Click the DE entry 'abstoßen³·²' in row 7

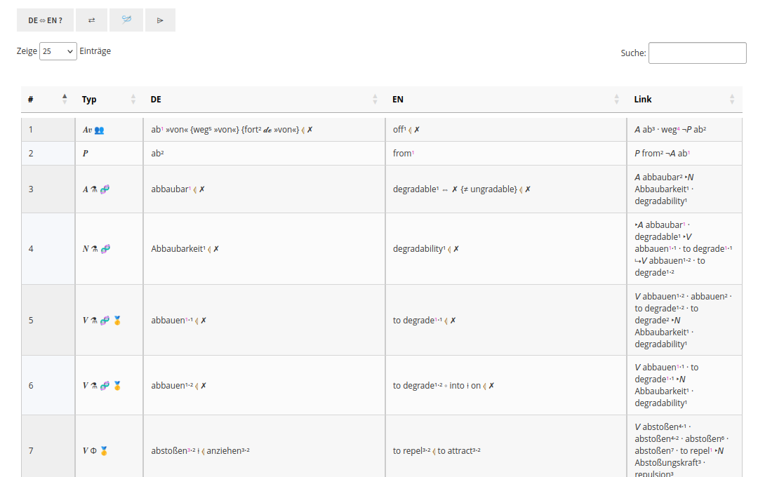coord(173,451)
